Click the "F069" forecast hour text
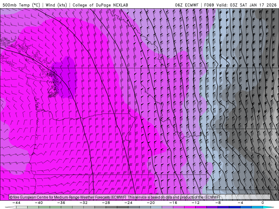Screen dimensions: 279x209 coord(209,5)
